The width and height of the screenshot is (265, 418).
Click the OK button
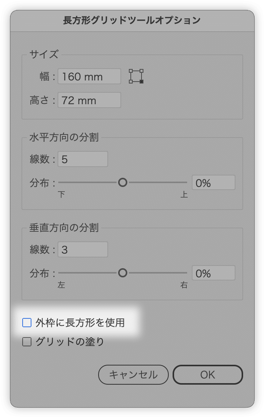[207, 375]
